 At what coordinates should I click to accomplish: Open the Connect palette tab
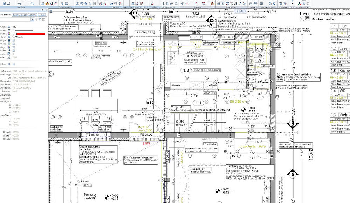(33, 15)
